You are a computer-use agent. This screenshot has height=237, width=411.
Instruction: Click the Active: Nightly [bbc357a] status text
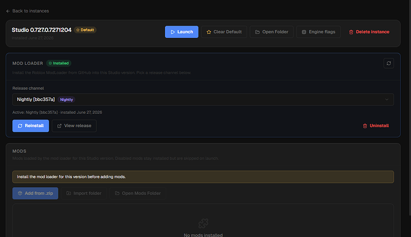[x=57, y=112]
